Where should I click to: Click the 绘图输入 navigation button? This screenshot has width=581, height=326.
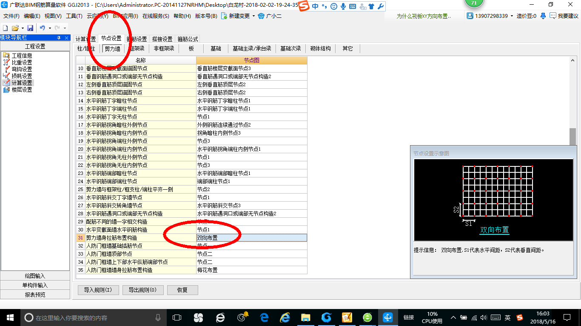(35, 276)
